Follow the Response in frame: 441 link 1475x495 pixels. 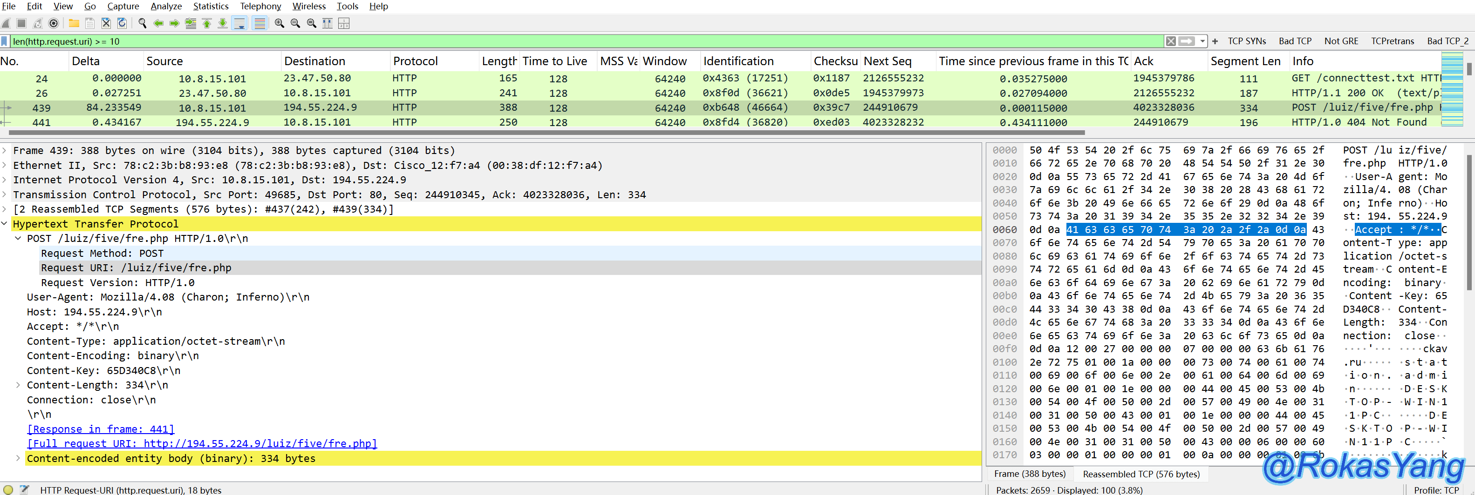[x=100, y=429]
